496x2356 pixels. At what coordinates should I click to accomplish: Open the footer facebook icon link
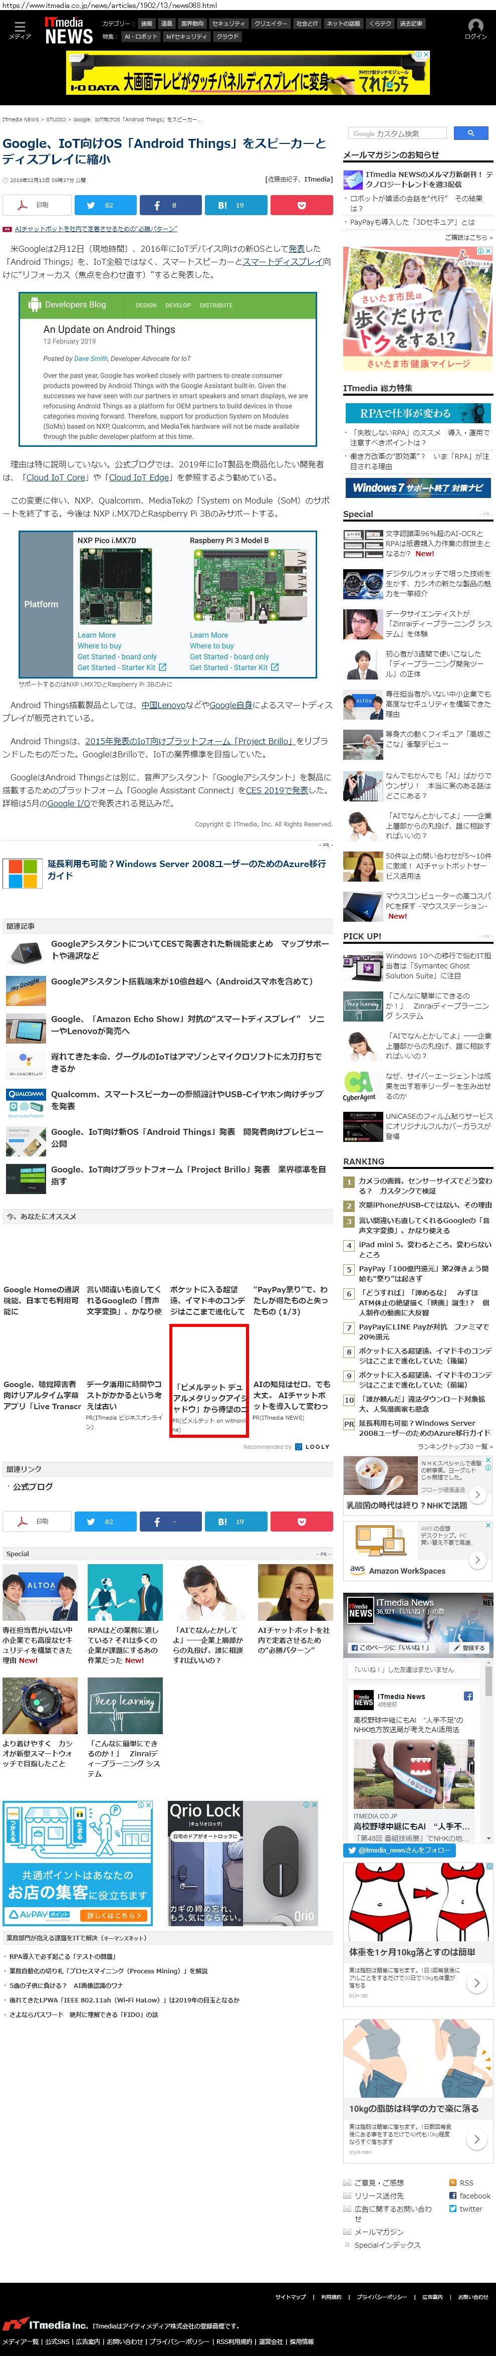(469, 2195)
